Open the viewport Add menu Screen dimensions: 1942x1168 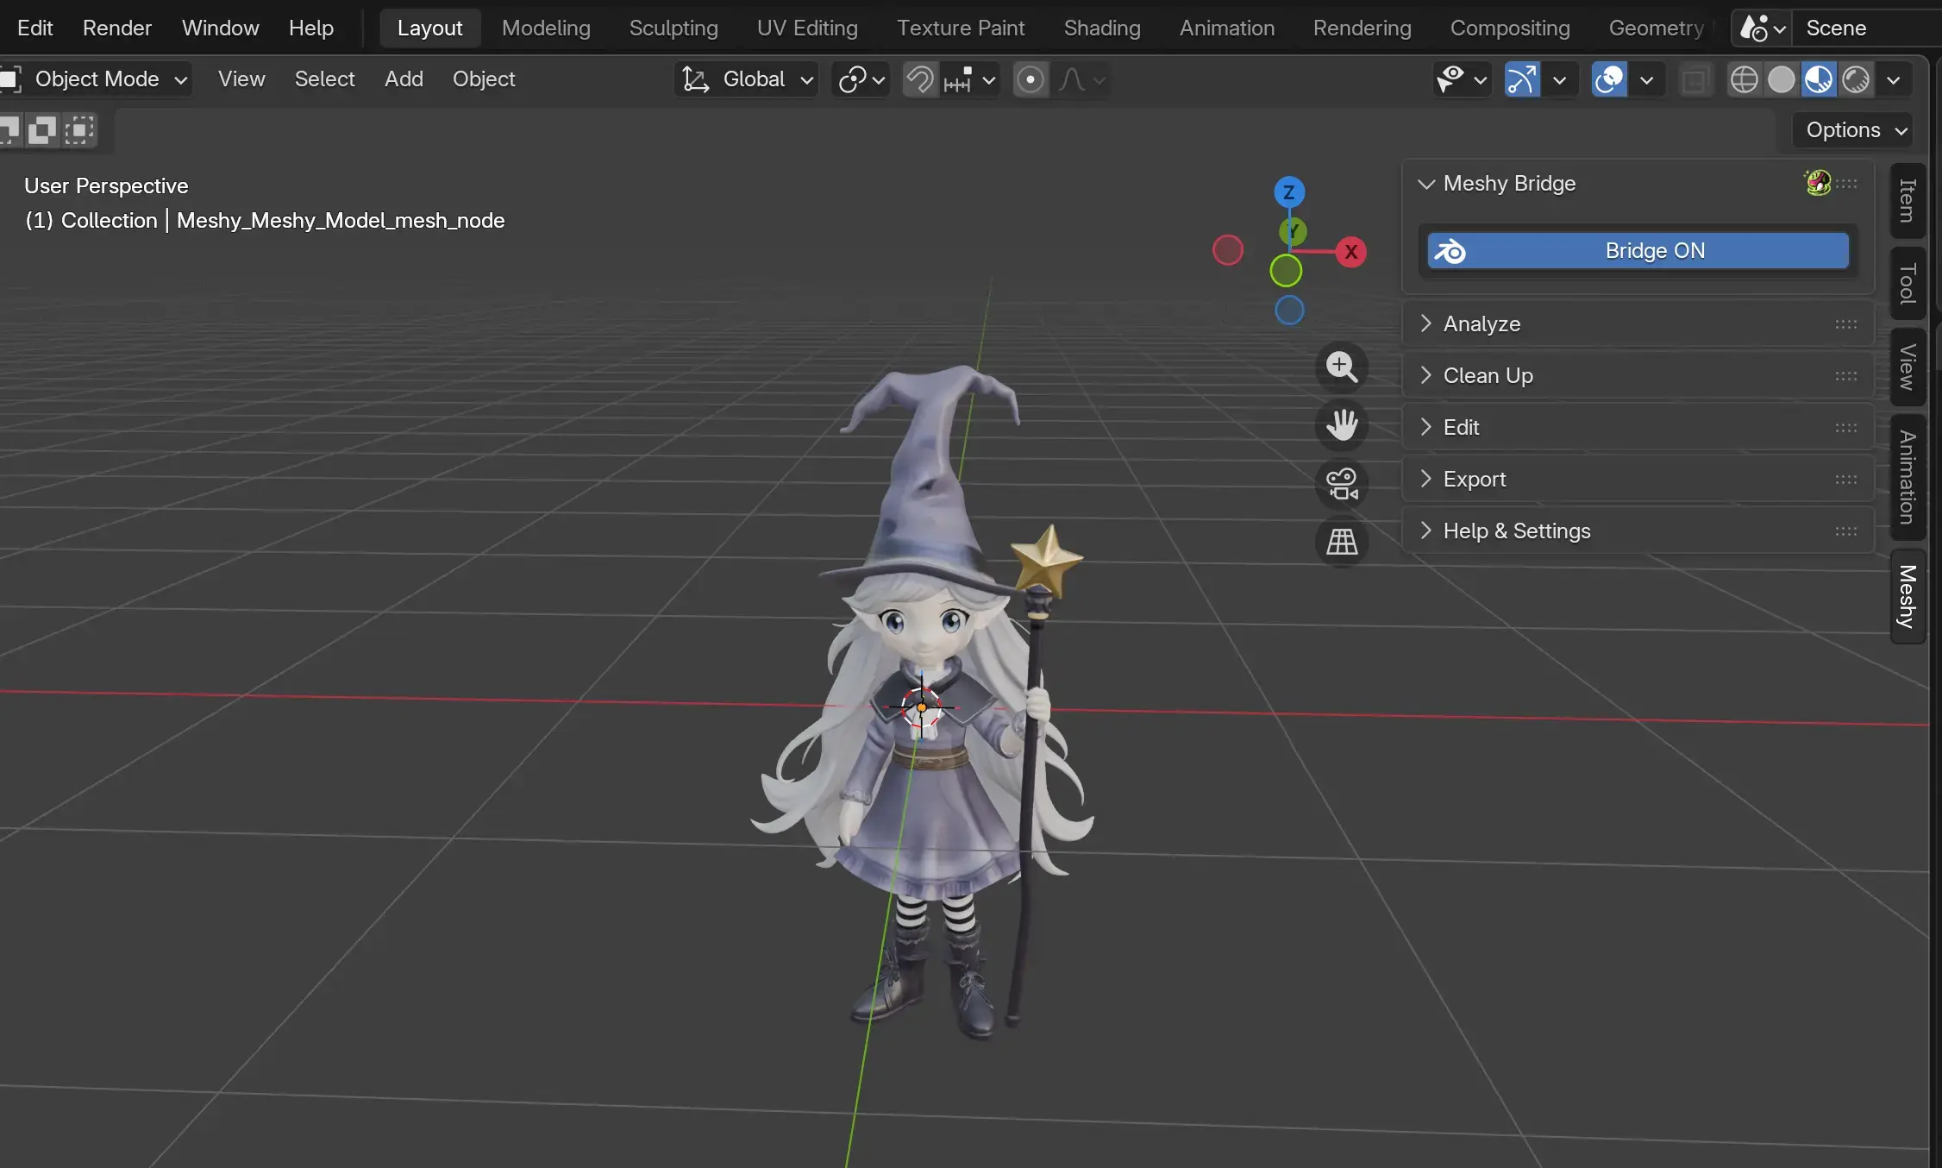pos(404,79)
